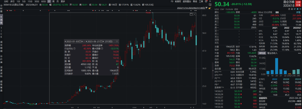Add stock with plus icon
Viewport: 302px width, 109px height.
click(x=300, y=9)
